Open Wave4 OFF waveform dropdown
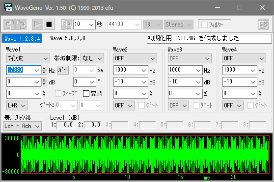274x182 pixels. click(x=244, y=58)
